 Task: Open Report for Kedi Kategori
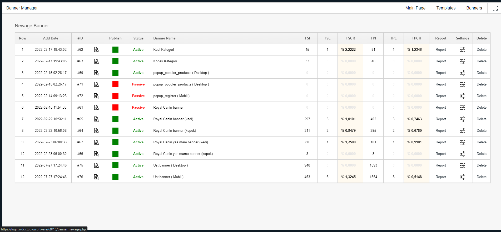point(441,50)
